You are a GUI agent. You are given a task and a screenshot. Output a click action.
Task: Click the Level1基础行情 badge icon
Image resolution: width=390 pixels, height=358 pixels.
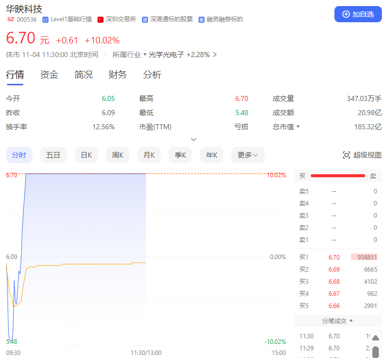pos(45,20)
